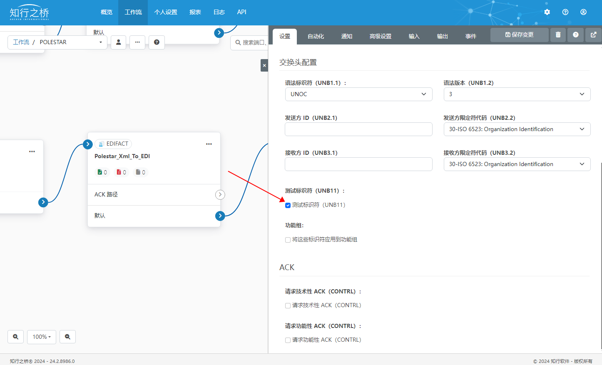Close the side panel with X handle
The width and height of the screenshot is (602, 365).
pyautogui.click(x=264, y=65)
